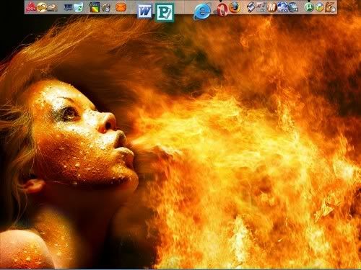
Task: Open the Recycle Bin dock icon
Action: [x=79, y=7]
